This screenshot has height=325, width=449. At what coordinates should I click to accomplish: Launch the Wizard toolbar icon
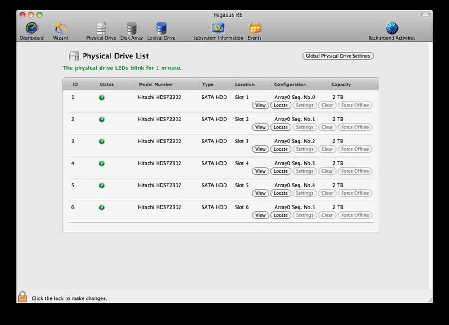coord(61,31)
